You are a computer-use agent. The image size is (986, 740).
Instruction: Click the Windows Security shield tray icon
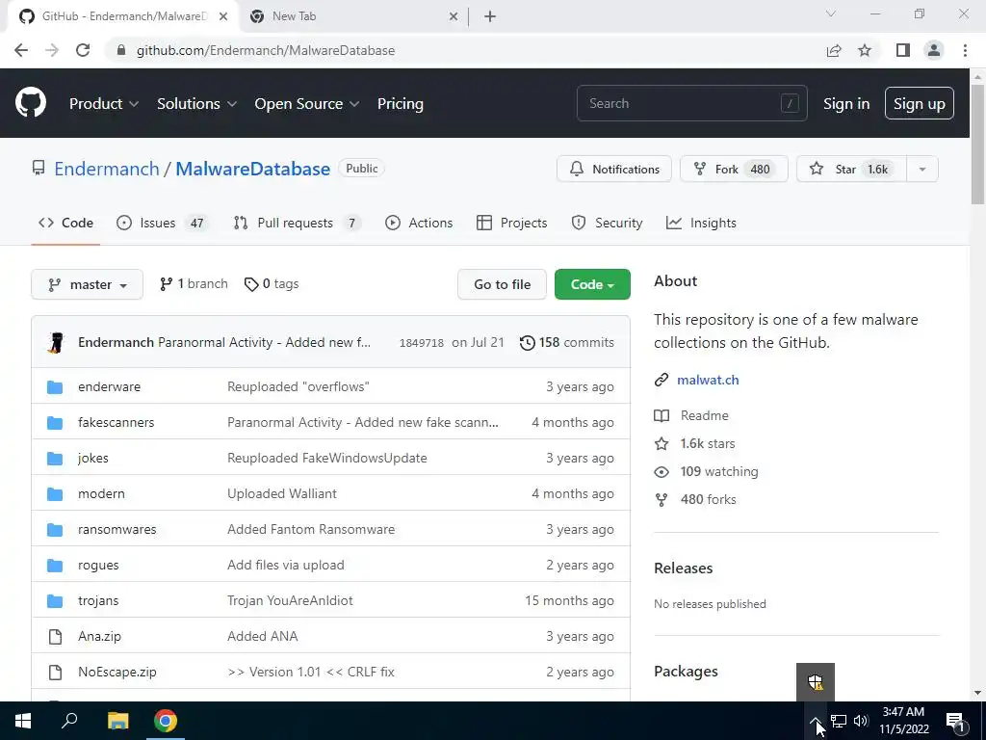tap(815, 681)
